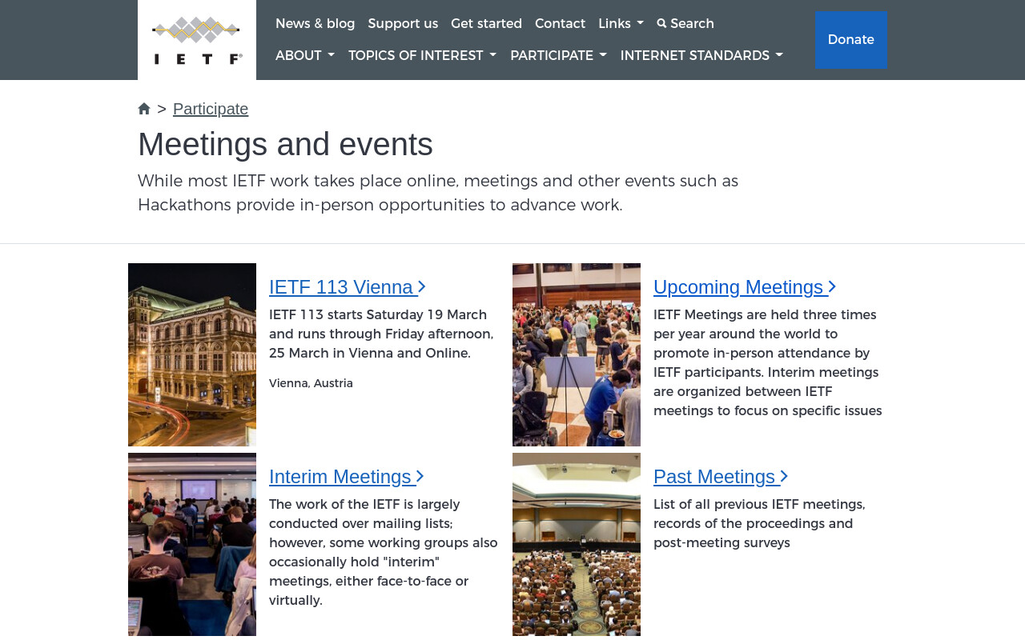Click Interim Meetings room photo

[x=192, y=545]
